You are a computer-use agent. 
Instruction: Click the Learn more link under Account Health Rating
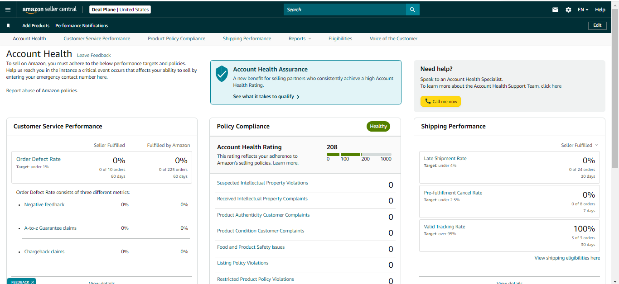(x=285, y=163)
